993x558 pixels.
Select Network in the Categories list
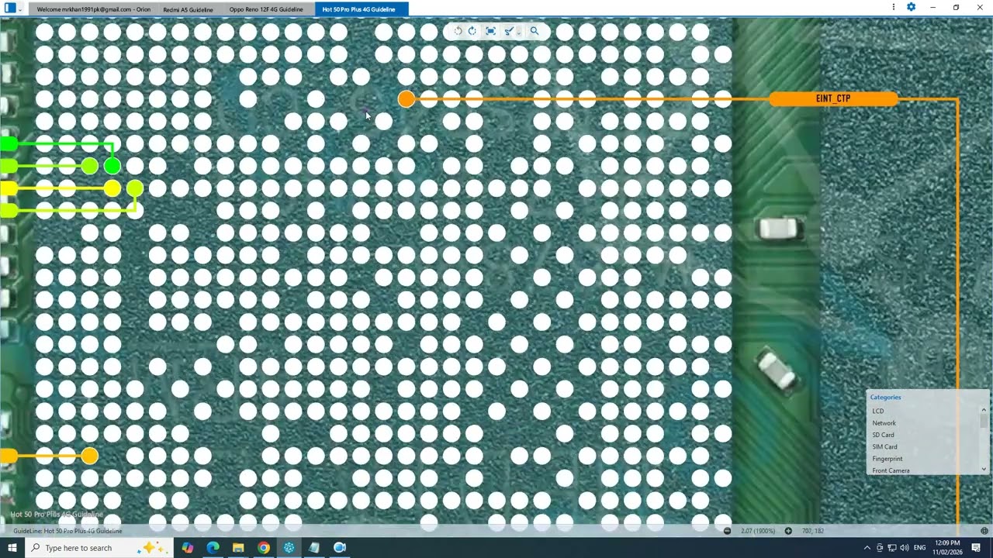coord(884,423)
